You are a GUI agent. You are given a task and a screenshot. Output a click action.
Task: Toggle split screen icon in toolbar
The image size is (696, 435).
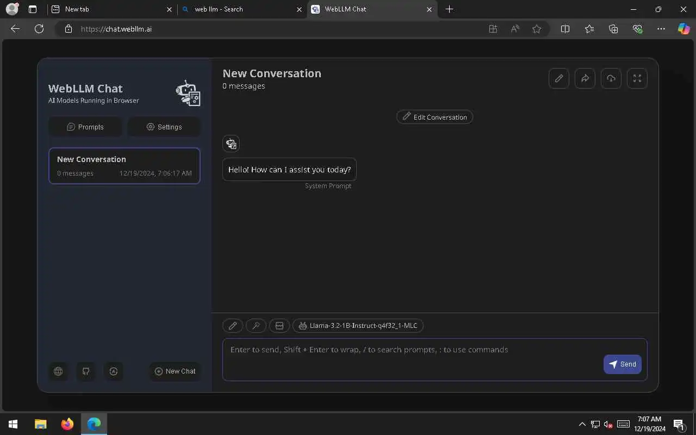click(565, 29)
